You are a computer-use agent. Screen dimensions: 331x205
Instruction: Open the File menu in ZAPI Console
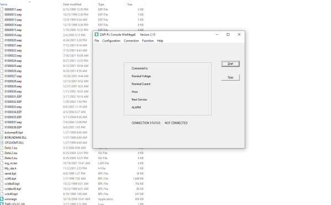(97, 41)
